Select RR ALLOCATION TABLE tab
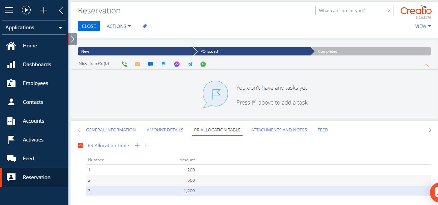Screen dimensions: 438x205 (217, 130)
